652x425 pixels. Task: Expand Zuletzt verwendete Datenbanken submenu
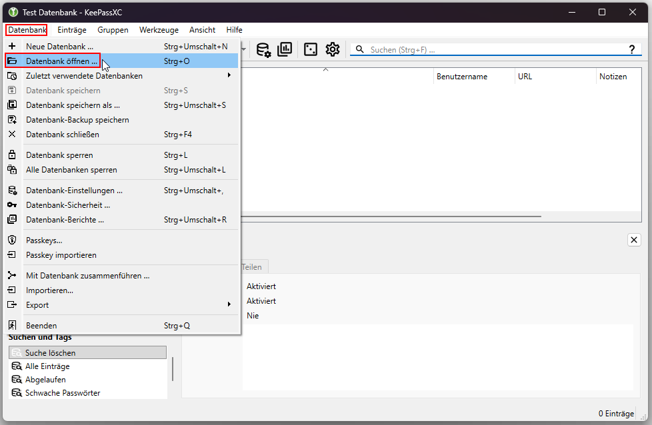[x=122, y=76]
